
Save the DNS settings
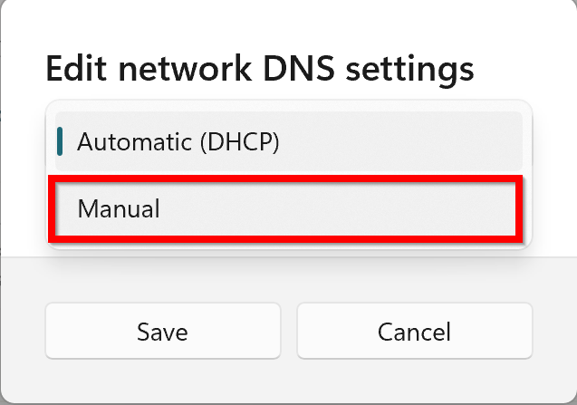(x=163, y=332)
